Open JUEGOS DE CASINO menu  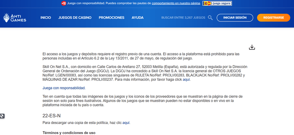[75, 18]
